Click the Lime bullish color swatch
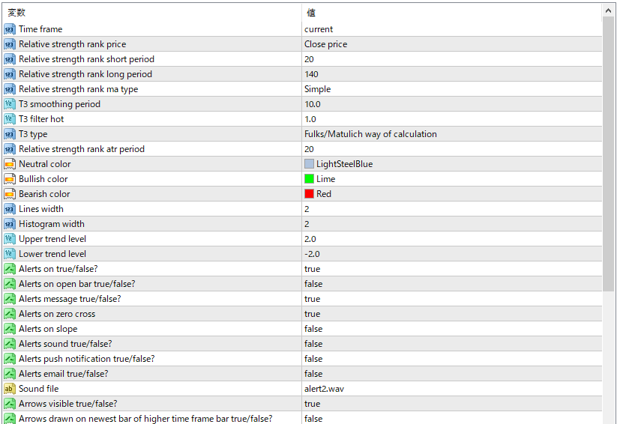 309,179
